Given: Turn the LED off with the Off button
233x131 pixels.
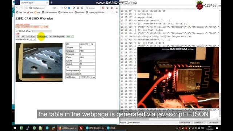Looking at the screenshot, I should (23, 36).
